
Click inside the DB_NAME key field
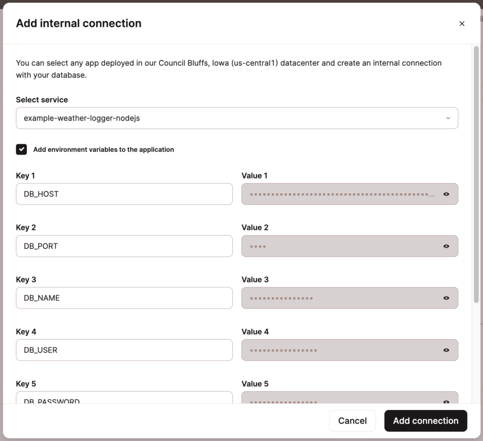point(124,298)
